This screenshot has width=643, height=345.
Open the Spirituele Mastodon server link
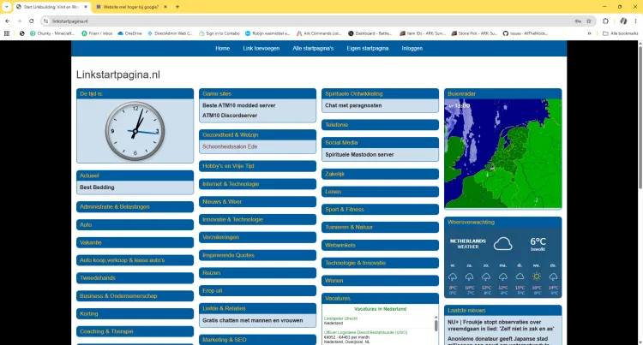tap(359, 155)
